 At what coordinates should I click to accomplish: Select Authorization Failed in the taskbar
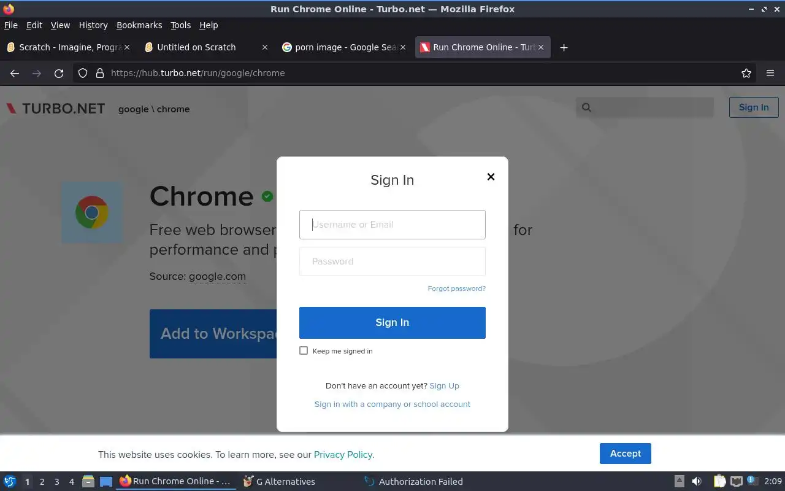click(x=414, y=482)
